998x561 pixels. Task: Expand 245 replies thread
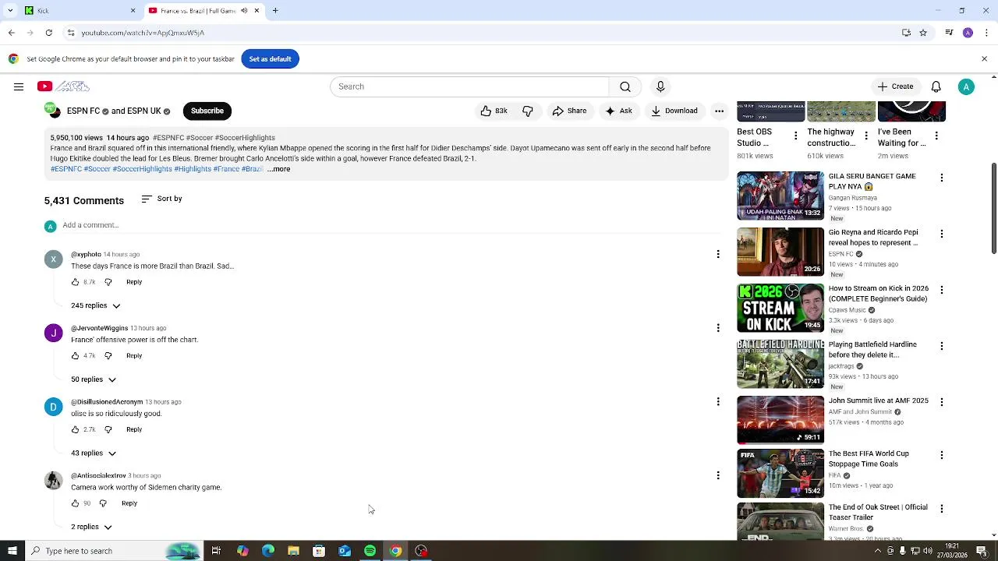click(95, 305)
